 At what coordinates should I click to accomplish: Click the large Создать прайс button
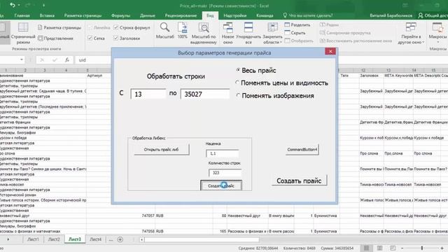299,181
